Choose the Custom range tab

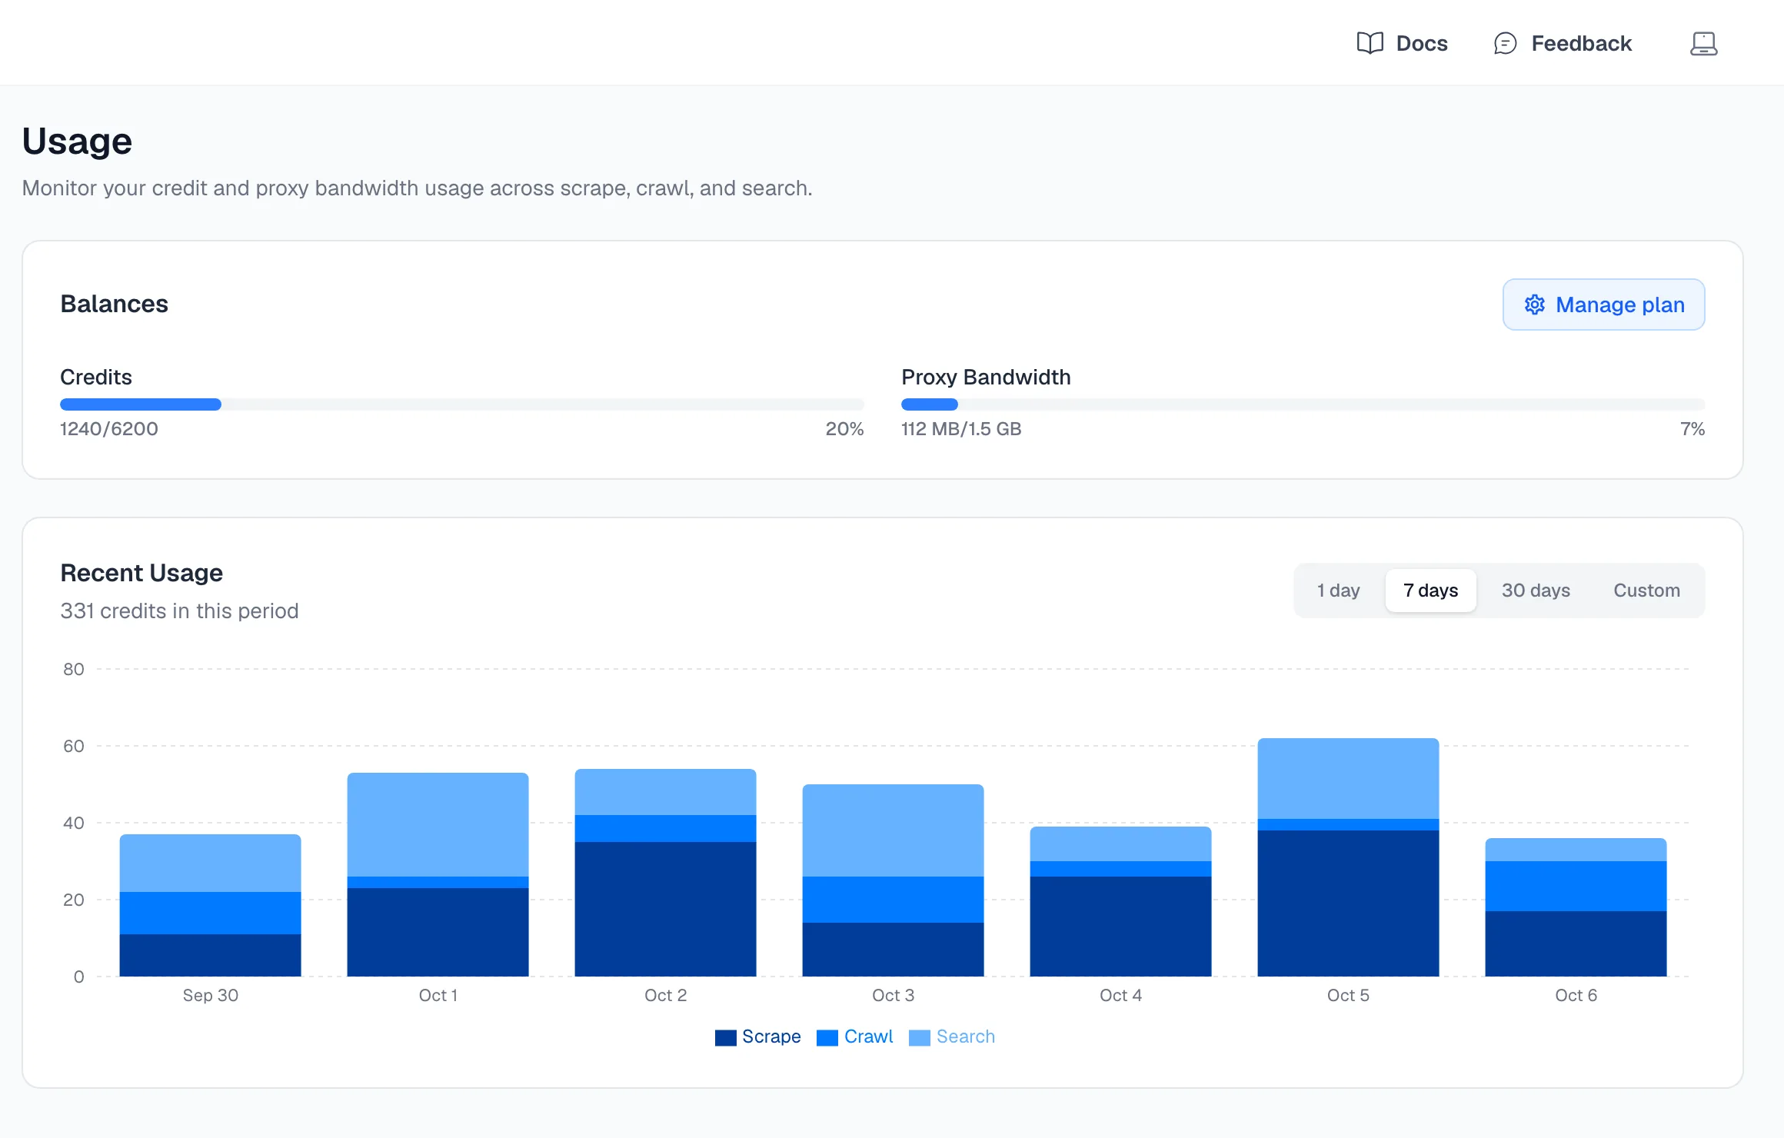(1646, 591)
